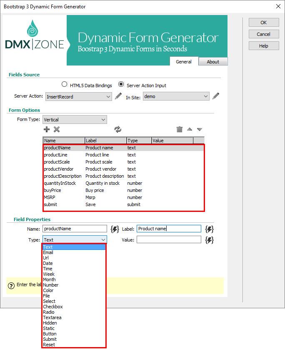Click the DMXzone logo
The height and width of the screenshot is (350, 285).
click(x=35, y=35)
